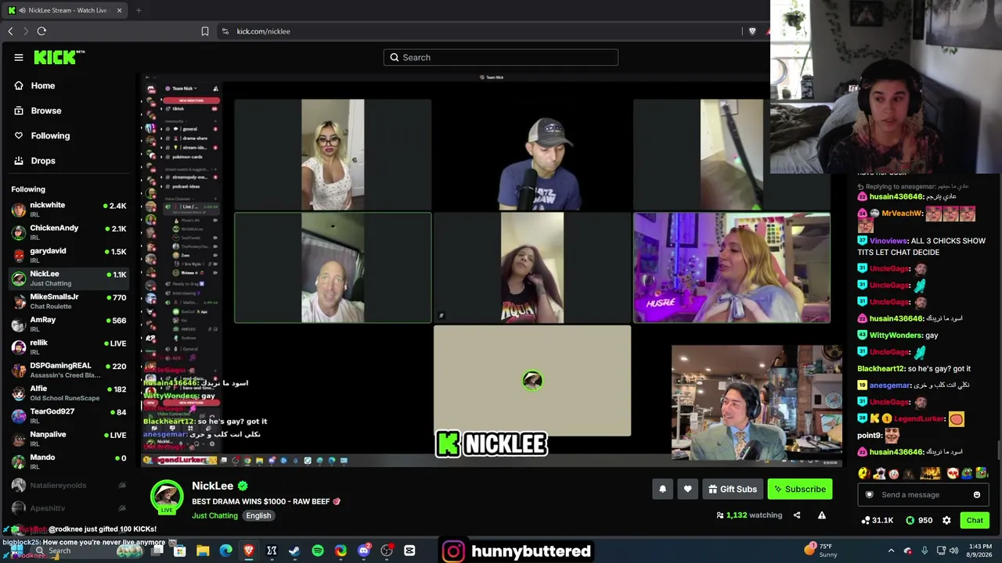
Task: Open Spotify from taskbar
Action: tap(318, 550)
